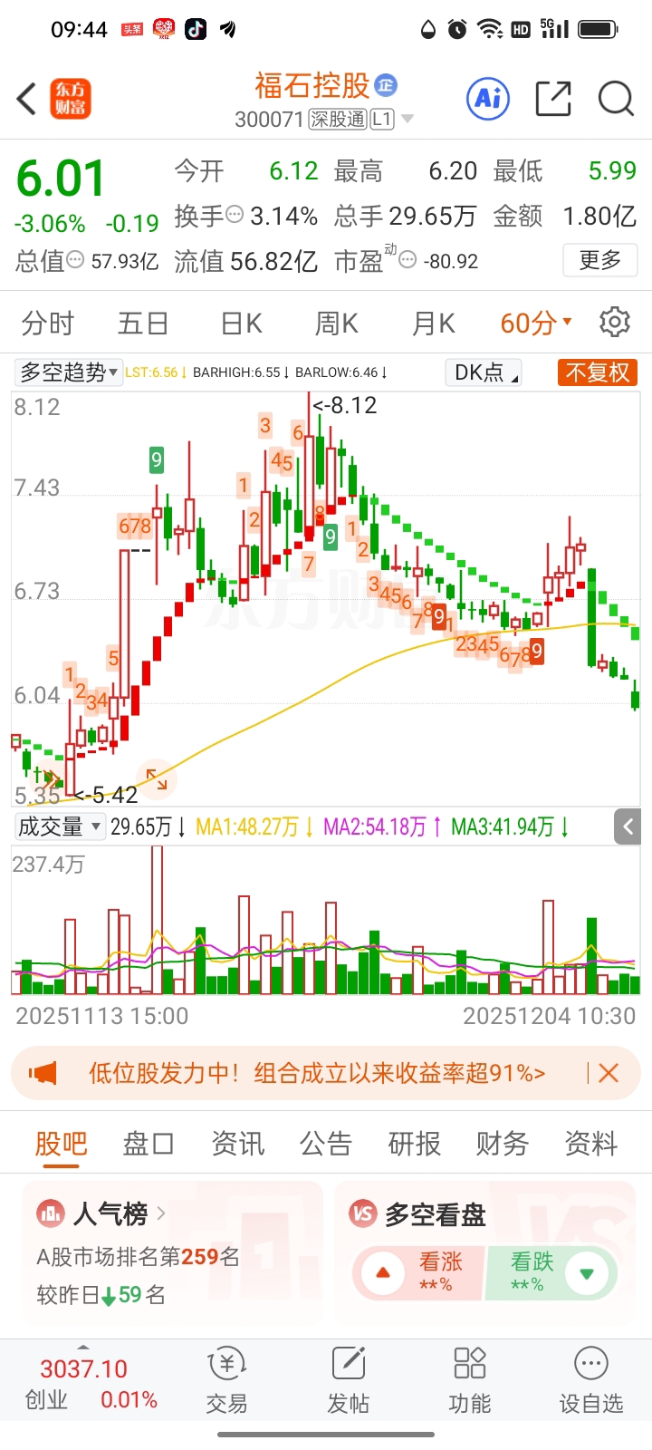Tap the 深股通 tag

[x=338, y=120]
